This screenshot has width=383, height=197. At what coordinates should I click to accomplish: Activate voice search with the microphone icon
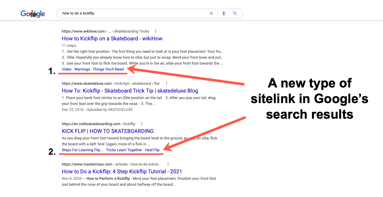tap(224, 13)
